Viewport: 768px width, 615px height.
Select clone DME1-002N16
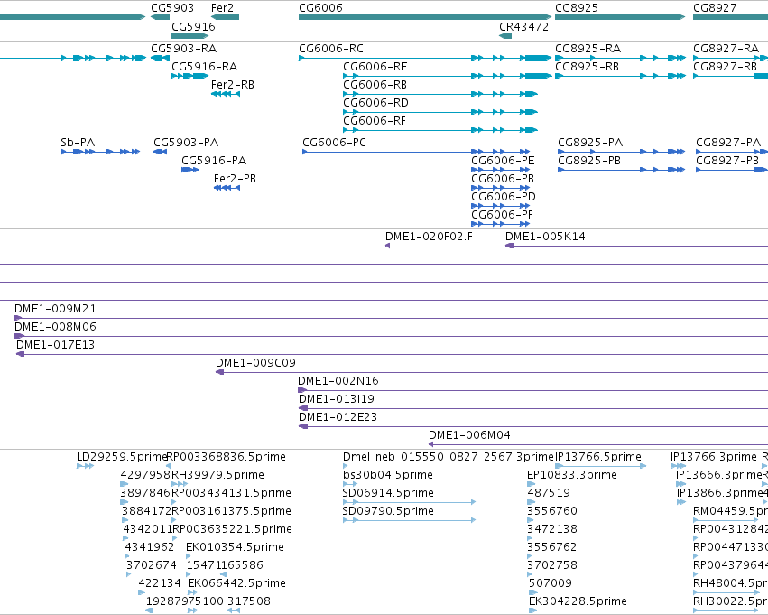click(x=338, y=382)
